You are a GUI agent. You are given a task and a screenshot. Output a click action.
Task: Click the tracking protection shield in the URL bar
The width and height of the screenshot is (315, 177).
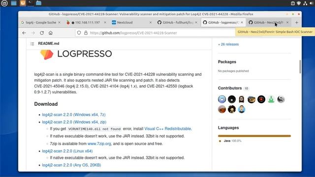[79, 33]
